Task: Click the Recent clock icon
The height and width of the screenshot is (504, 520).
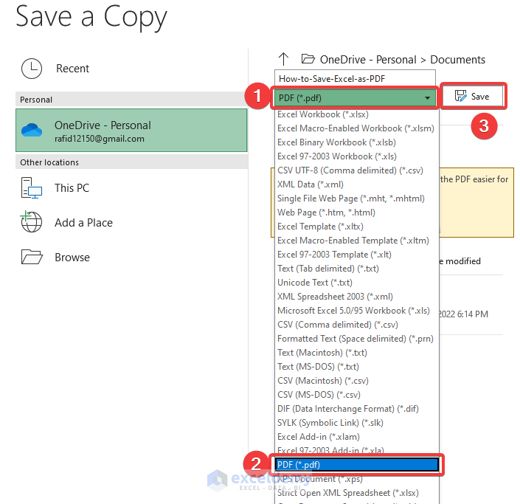Action: [32, 69]
